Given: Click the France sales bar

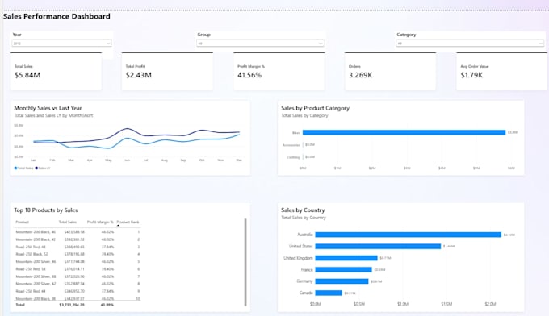Looking at the screenshot, I should pos(343,269).
